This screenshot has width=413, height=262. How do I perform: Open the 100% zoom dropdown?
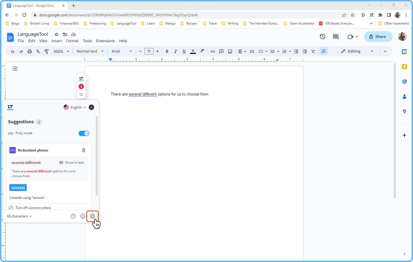[x=61, y=51]
